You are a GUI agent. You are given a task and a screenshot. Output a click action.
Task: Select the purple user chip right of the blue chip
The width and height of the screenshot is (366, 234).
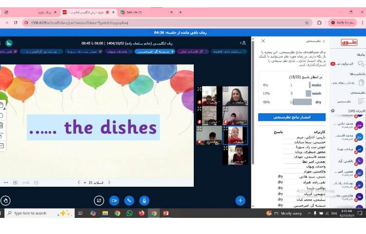pyautogui.click(x=193, y=52)
